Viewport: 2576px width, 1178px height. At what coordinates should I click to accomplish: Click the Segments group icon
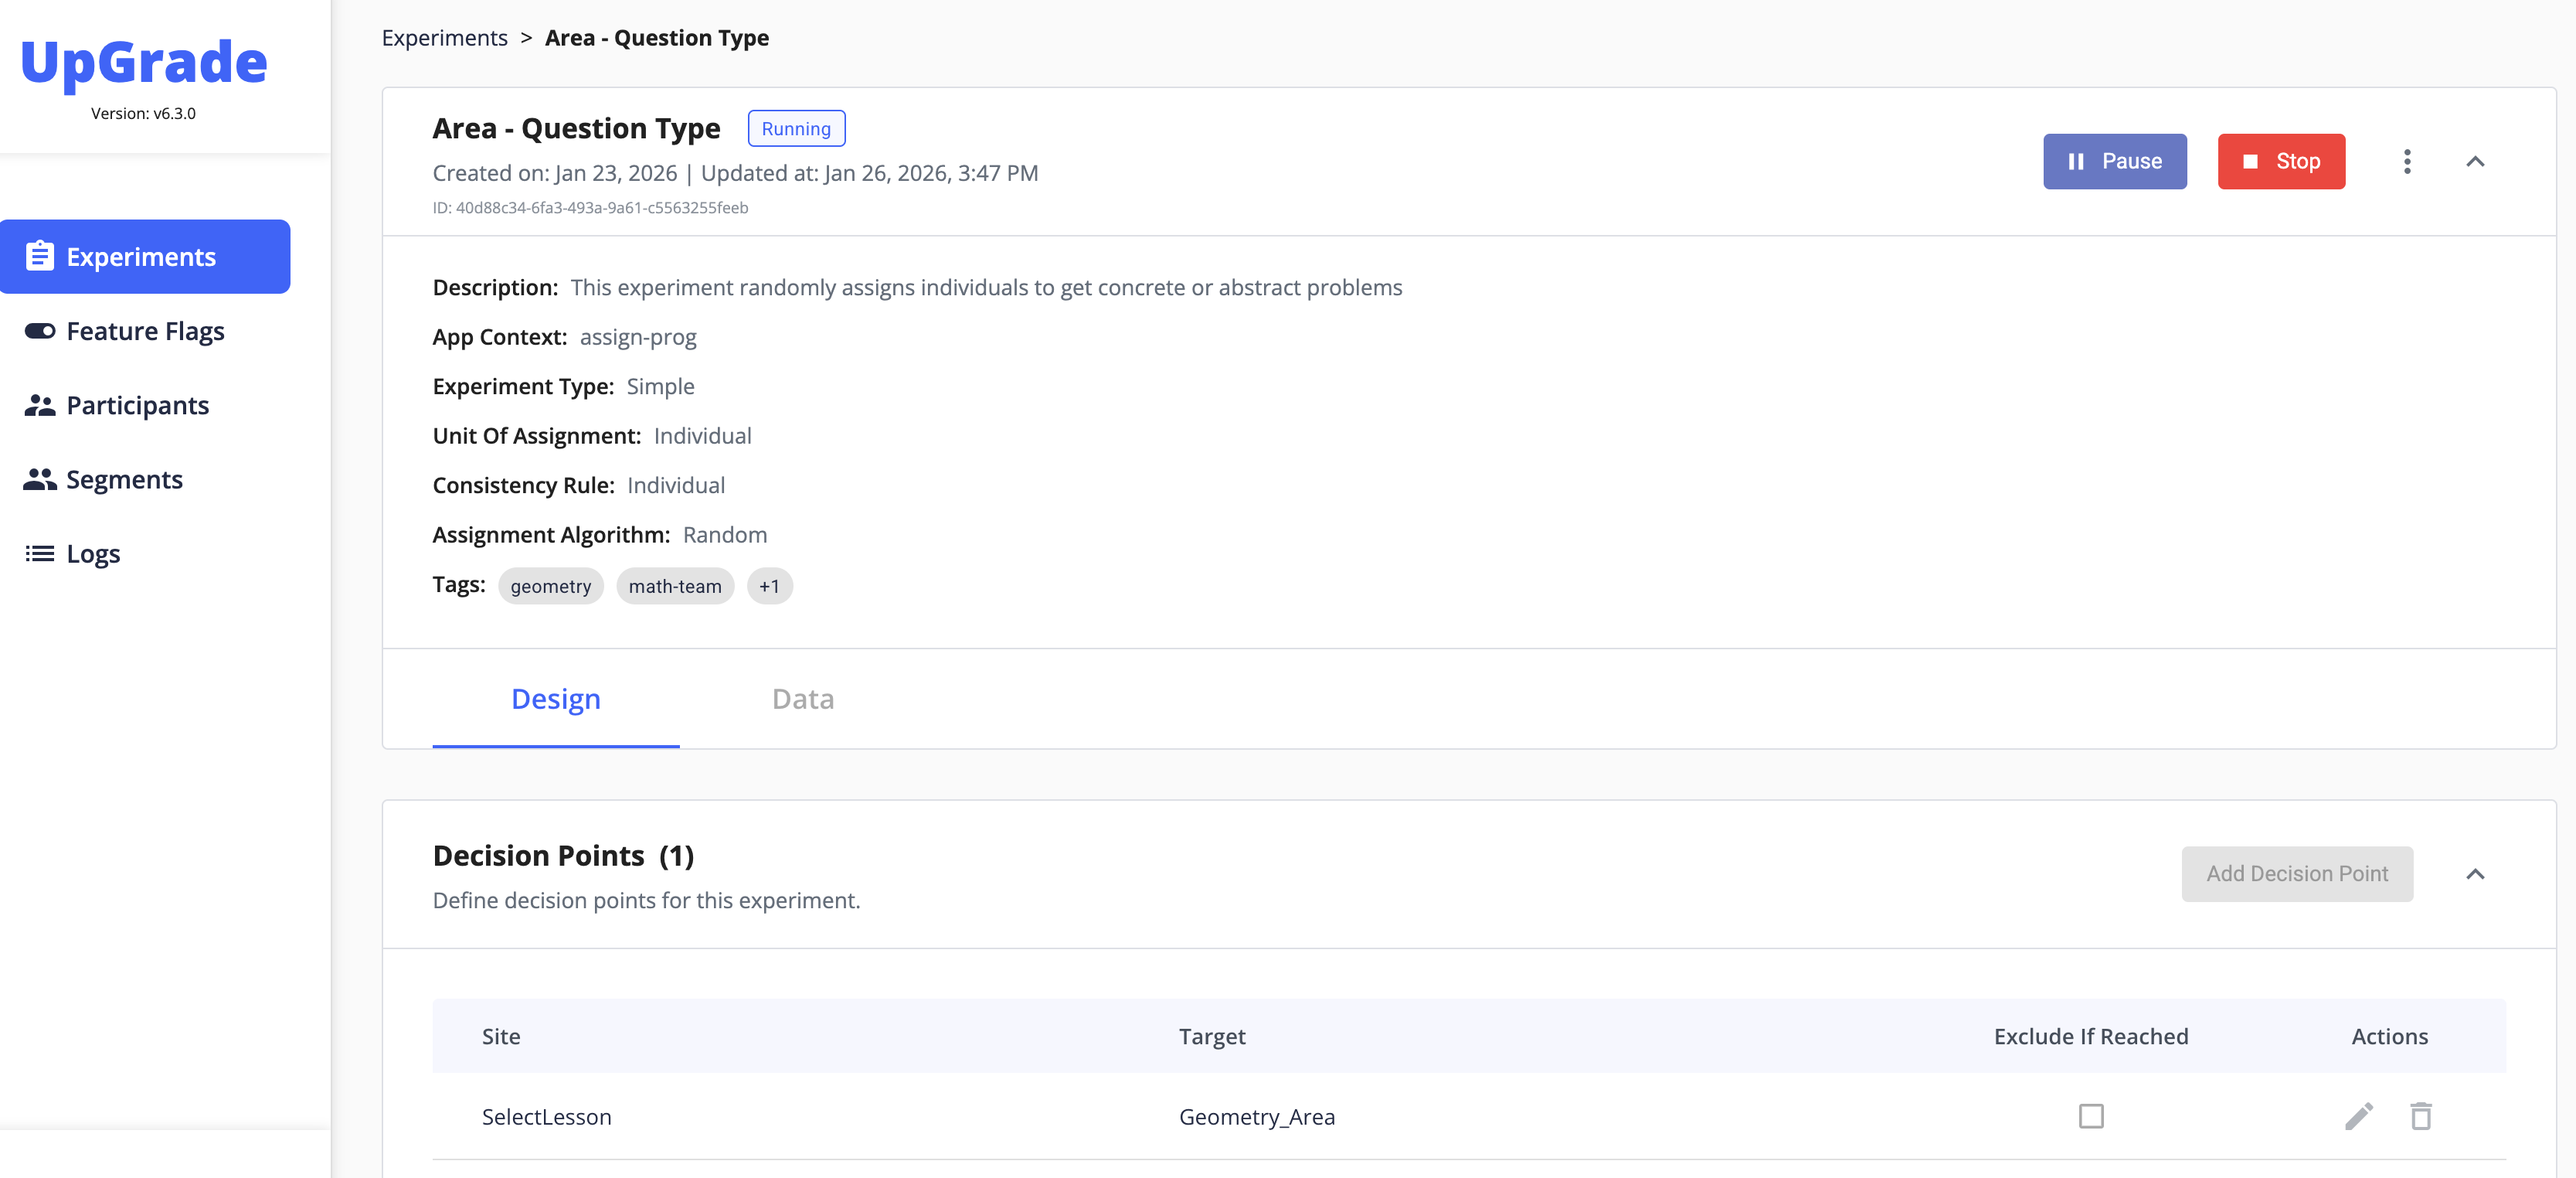[40, 479]
